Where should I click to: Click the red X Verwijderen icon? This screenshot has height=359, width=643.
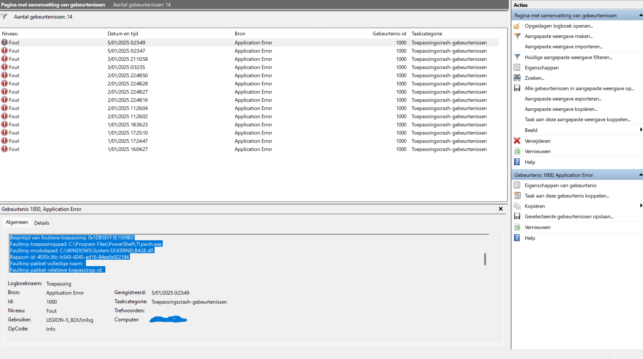[517, 141]
